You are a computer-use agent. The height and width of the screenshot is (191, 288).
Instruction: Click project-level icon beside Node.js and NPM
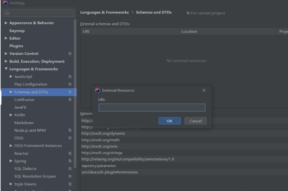pos(70,130)
